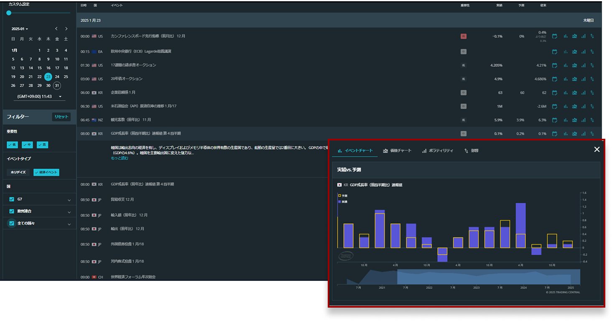Click impact arrows icon for 06:45 NZ row
The height and width of the screenshot is (321, 612).
[x=592, y=120]
